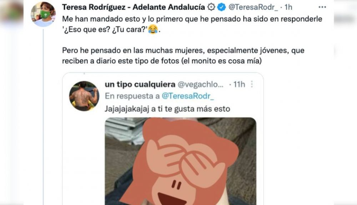Screen dimensions: 357x205
Task: Click the main tweet text Me han mandado
Action: pos(192,24)
